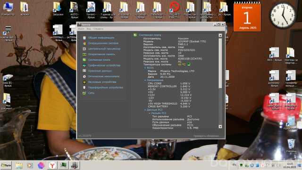Collapse the Разъём PCI subsection
The image size is (302, 170).
click(x=150, y=113)
